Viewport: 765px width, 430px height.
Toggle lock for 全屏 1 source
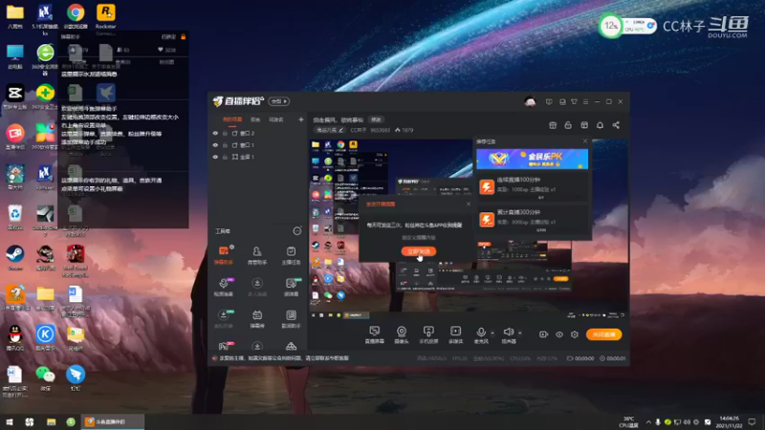(225, 157)
